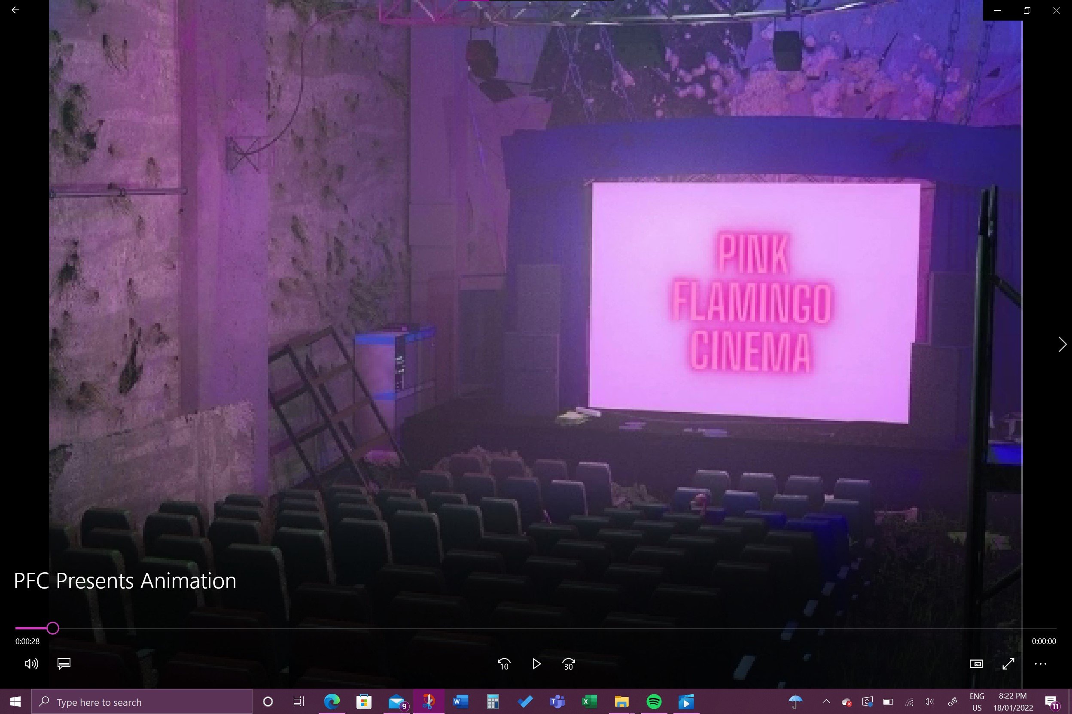
Task: Open Calculator from the taskbar
Action: point(493,702)
